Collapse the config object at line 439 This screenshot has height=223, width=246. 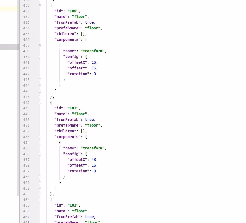(x=40, y=57)
